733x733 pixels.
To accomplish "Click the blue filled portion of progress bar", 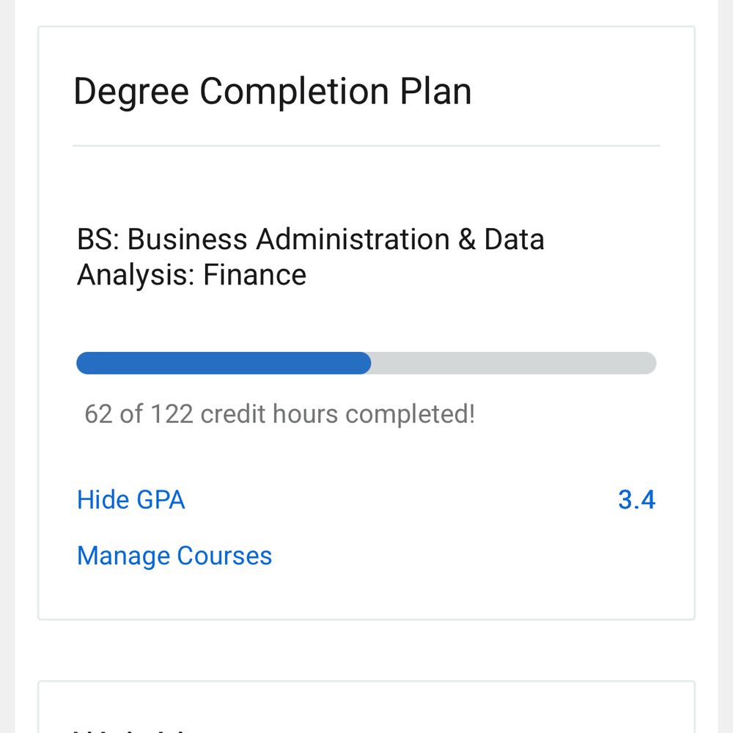I will tap(224, 364).
